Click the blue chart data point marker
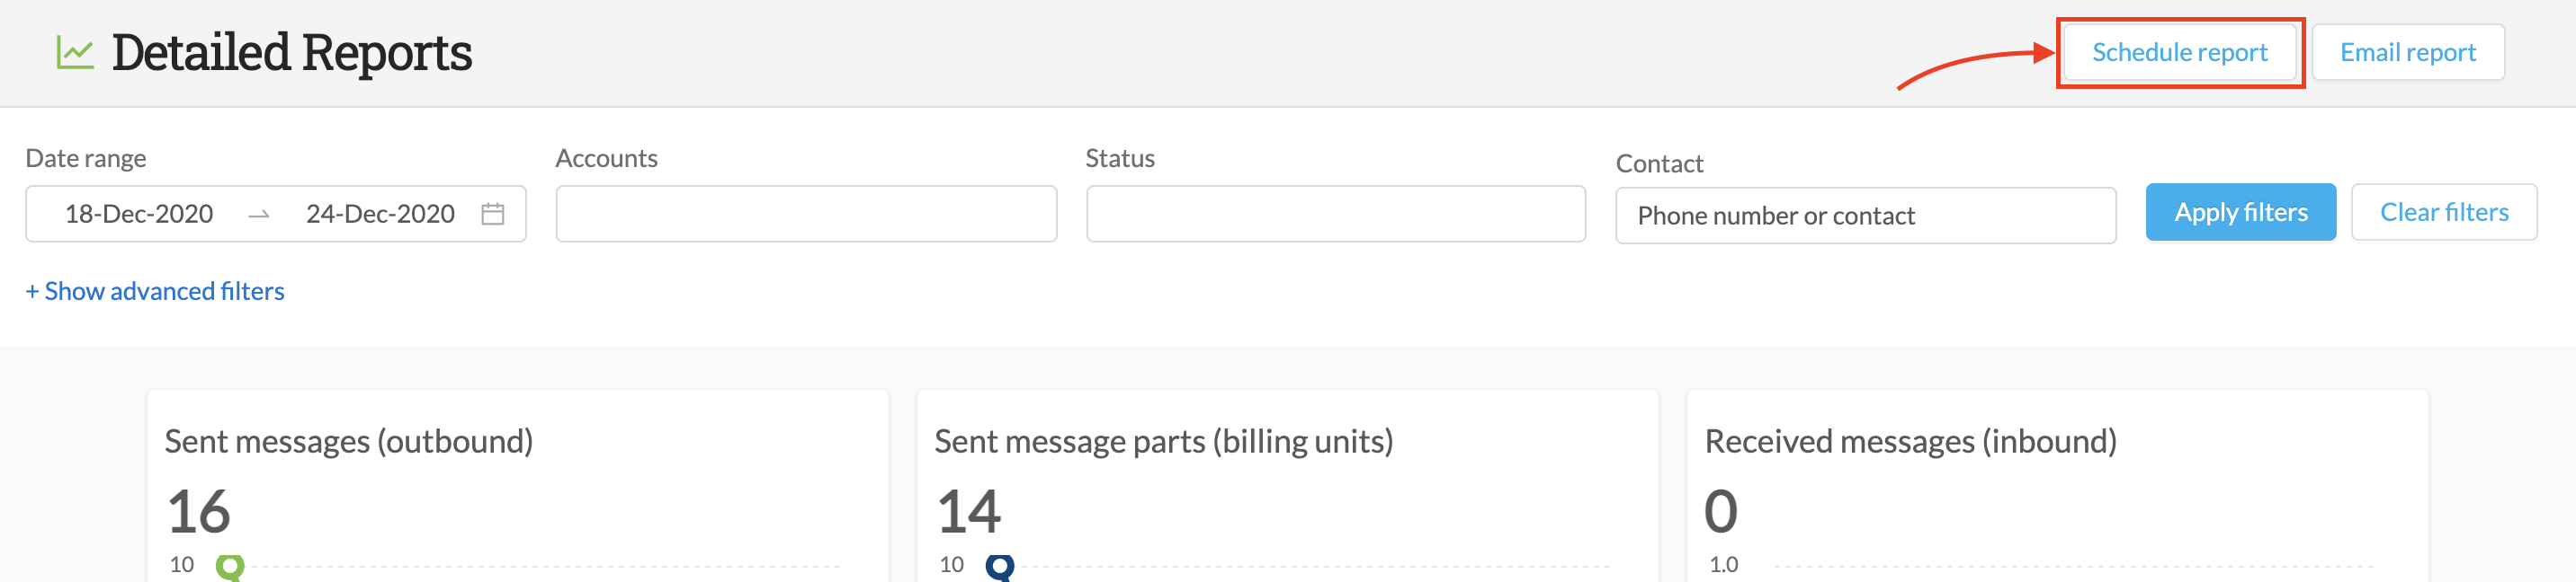 click(1000, 567)
